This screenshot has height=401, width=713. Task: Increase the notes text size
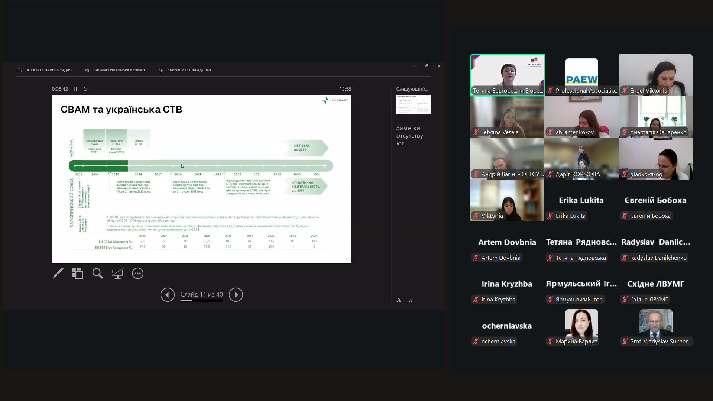pos(399,300)
